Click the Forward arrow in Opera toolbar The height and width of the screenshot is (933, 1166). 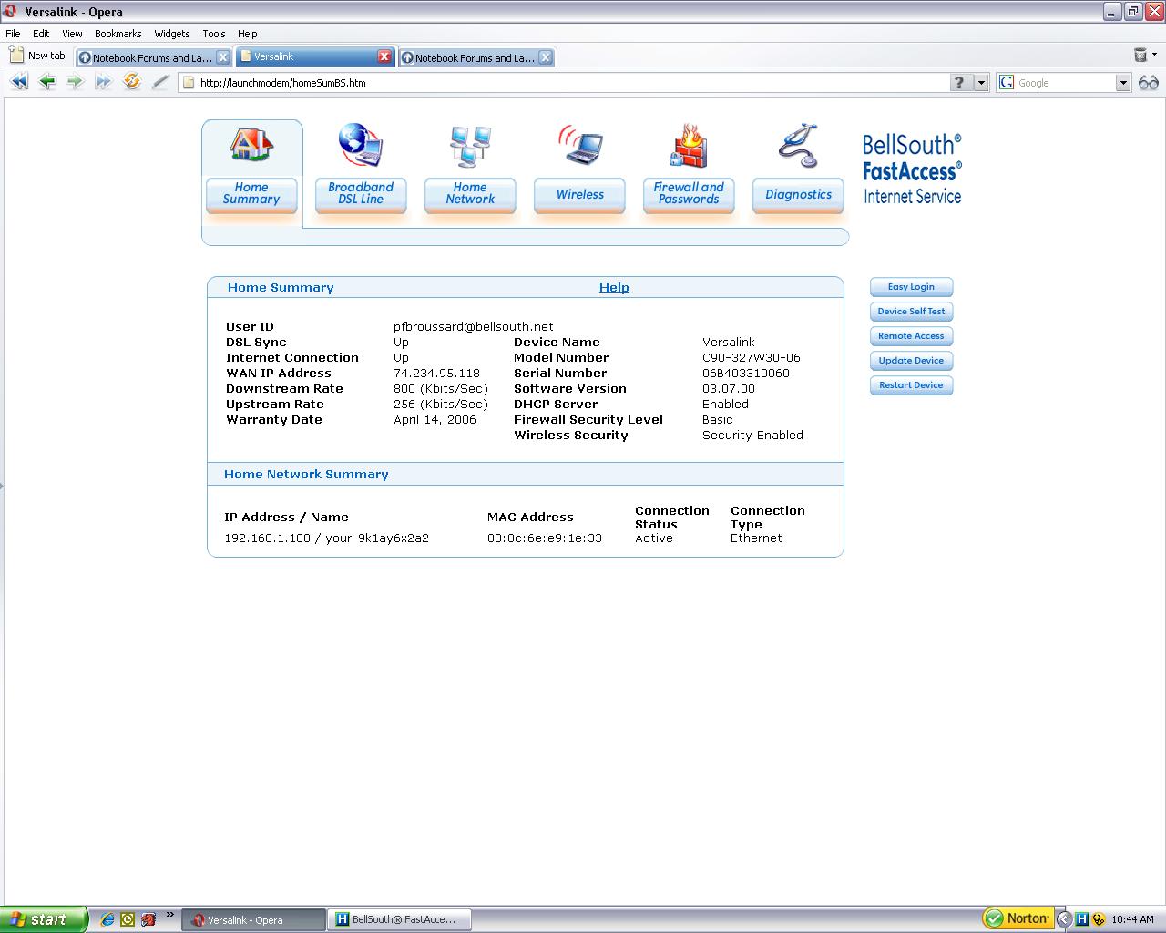pyautogui.click(x=75, y=82)
